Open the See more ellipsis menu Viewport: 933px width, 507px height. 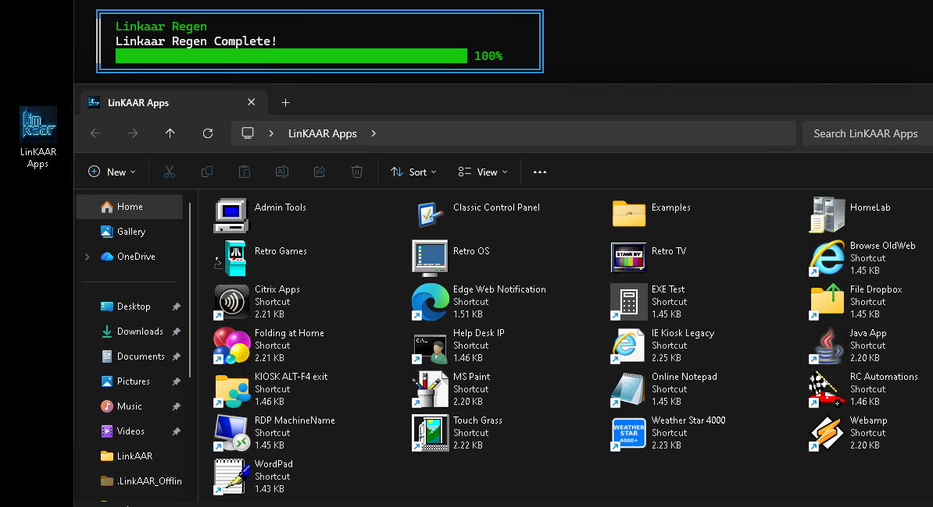[x=540, y=172]
